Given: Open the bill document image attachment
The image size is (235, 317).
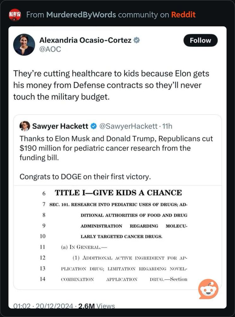Looking at the screenshot, I should pos(117,236).
